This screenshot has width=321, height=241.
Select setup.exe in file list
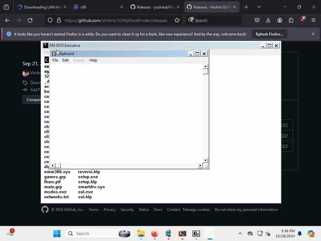(88, 177)
